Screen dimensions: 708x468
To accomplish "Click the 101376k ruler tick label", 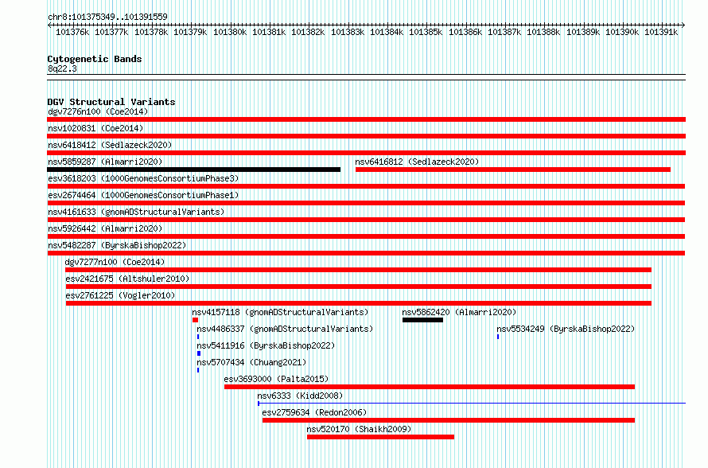I will [72, 32].
